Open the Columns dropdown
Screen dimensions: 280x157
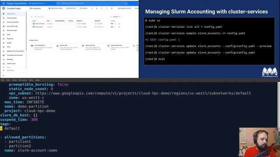117,17
